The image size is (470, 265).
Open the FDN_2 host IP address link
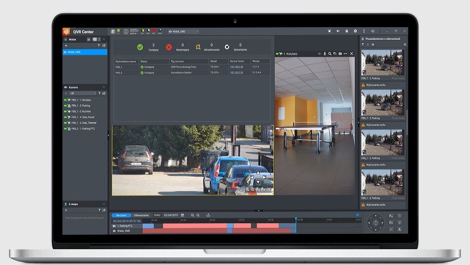click(237, 72)
